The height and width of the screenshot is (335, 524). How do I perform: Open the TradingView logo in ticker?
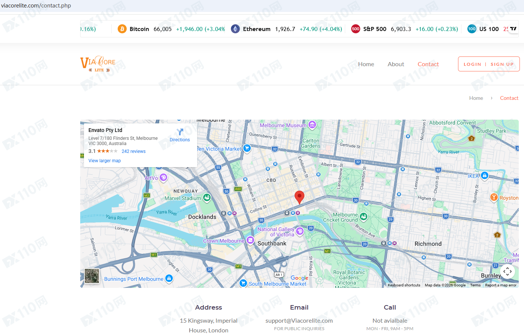coord(513,29)
